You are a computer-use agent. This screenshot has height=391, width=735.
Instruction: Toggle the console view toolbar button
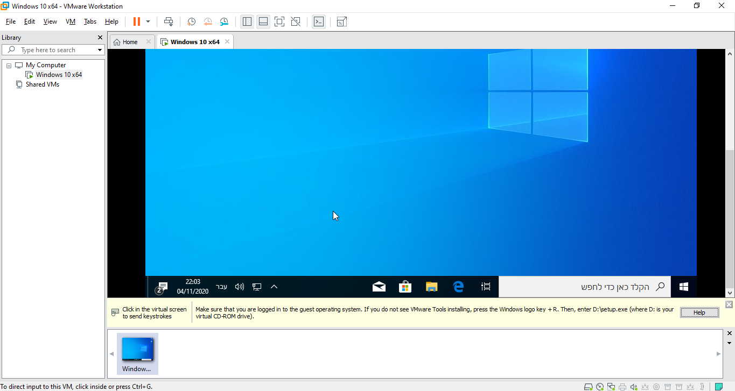point(319,22)
